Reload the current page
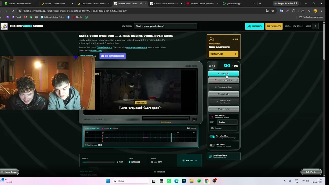The image size is (329, 185). [x=13, y=11]
